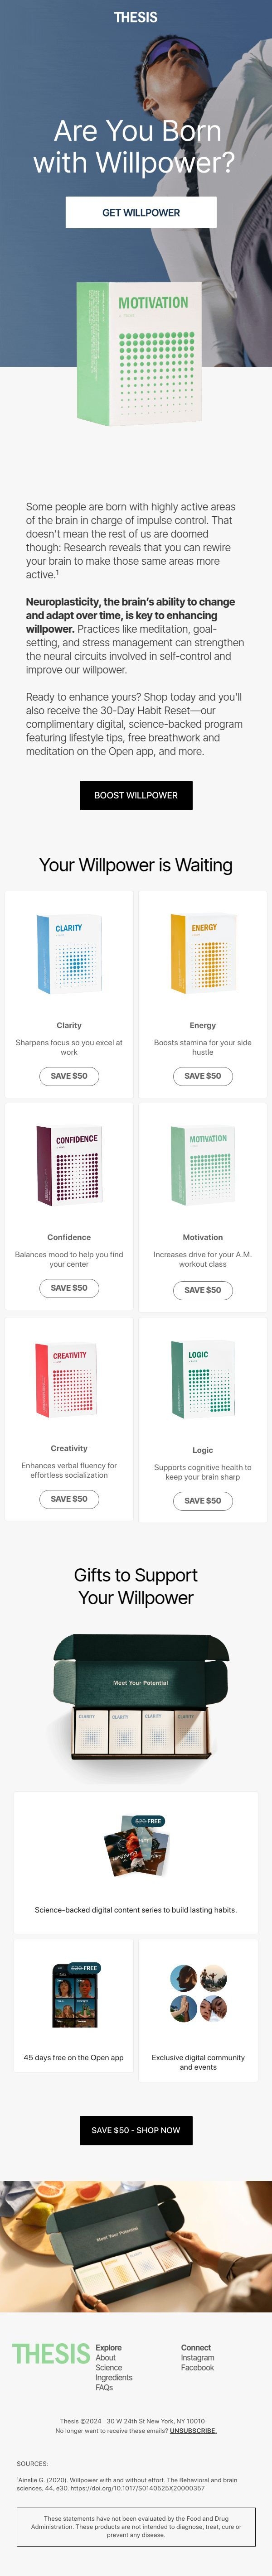Click SAVE $50 under Energy
The width and height of the screenshot is (272, 2576).
coord(203,1076)
